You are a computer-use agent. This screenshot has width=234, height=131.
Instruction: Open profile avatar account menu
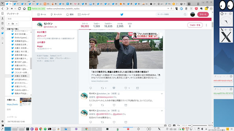click(193, 15)
